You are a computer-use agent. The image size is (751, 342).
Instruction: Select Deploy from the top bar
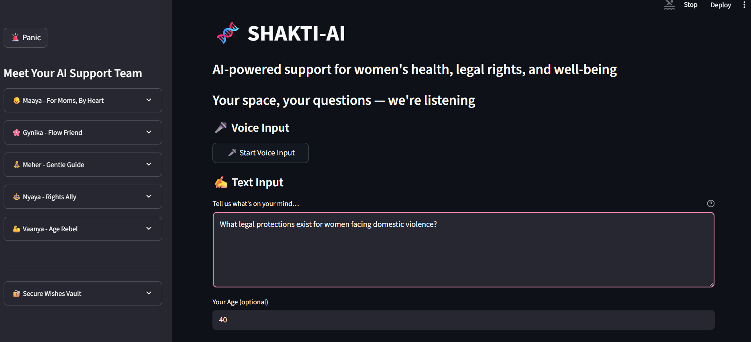tap(720, 5)
